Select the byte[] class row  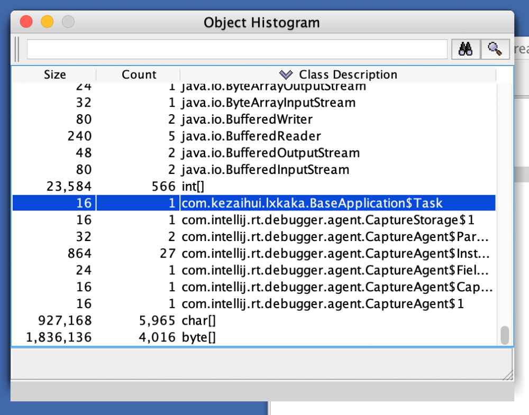pyautogui.click(x=254, y=337)
